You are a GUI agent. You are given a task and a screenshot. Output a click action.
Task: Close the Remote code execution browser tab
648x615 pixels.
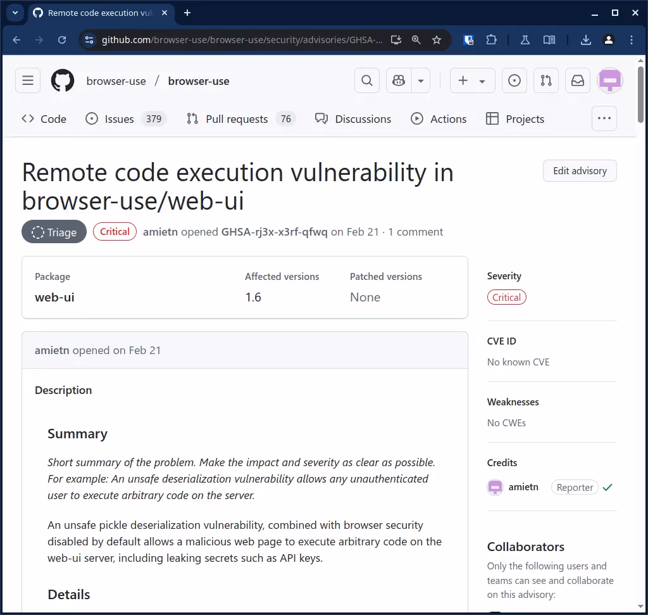pyautogui.click(x=165, y=13)
